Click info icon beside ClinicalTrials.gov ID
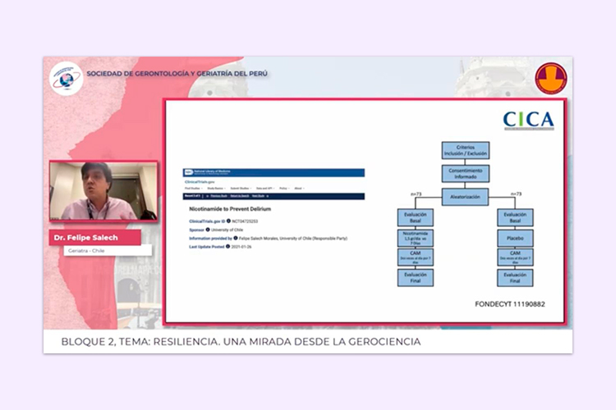 (228, 221)
